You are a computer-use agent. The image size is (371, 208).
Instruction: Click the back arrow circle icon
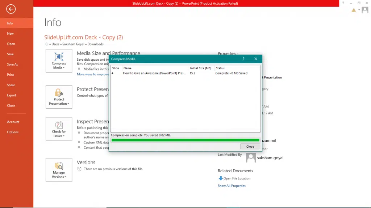[x=11, y=9]
